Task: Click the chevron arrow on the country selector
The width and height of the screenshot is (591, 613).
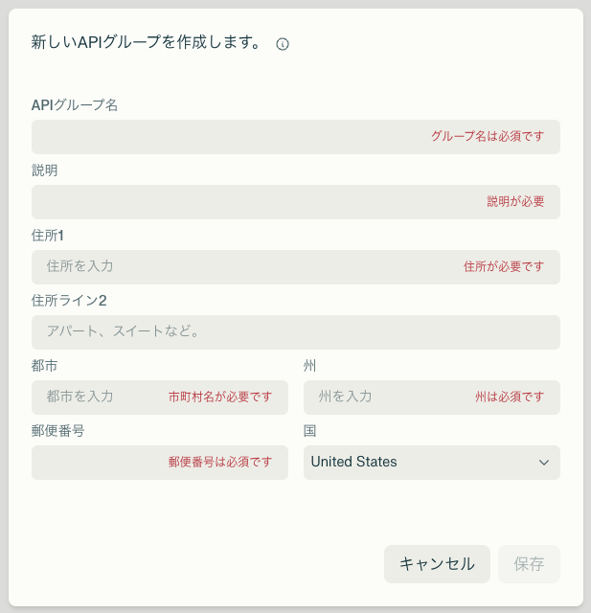Action: 544,463
